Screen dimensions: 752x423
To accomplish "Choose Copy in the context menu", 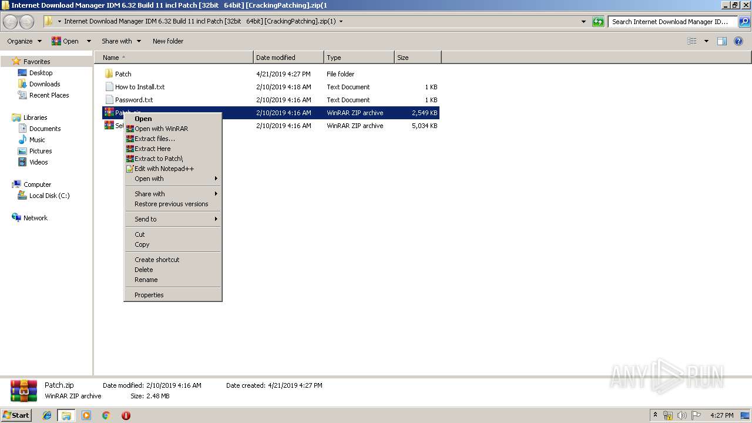I will coord(173,244).
